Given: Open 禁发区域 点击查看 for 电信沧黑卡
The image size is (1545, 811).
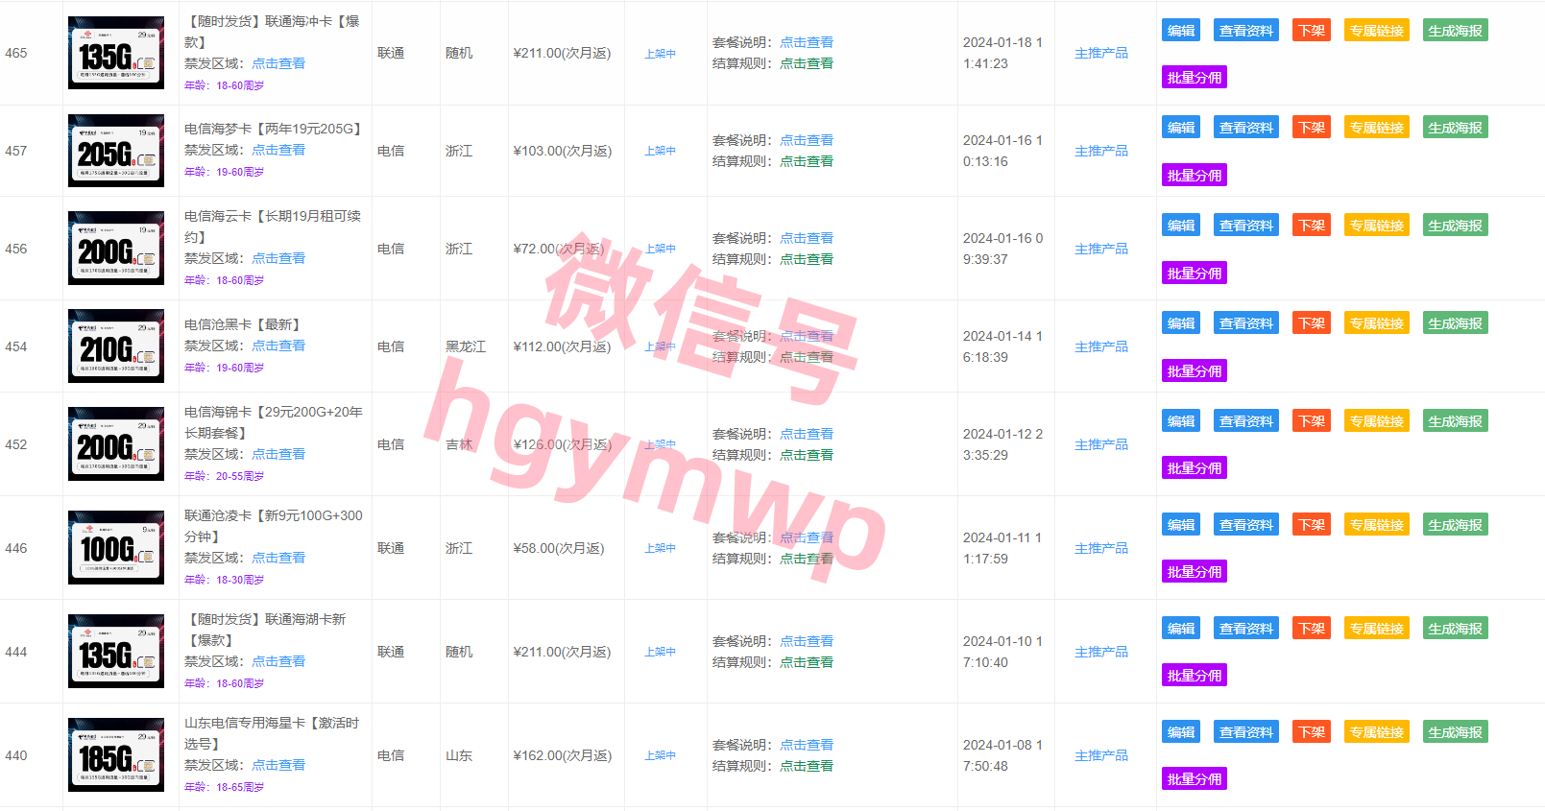Looking at the screenshot, I should click(x=278, y=346).
